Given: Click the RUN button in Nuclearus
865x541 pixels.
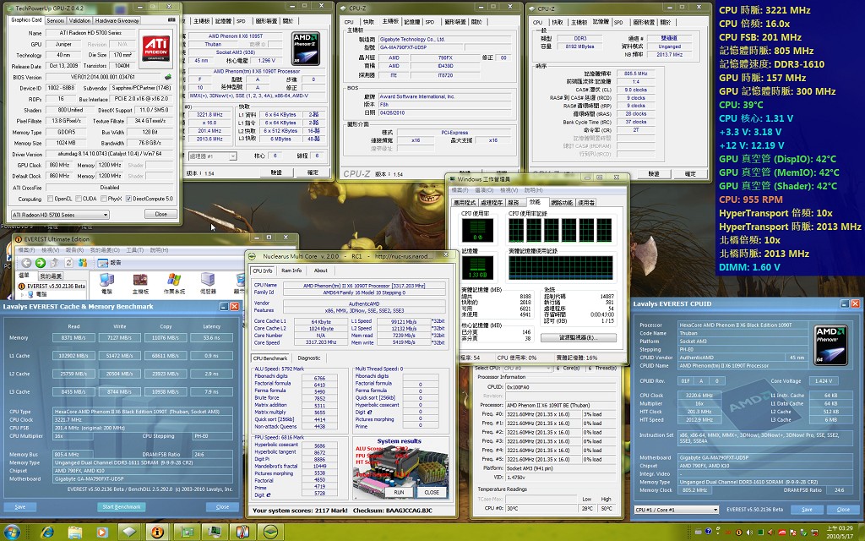Looking at the screenshot, I should [x=399, y=492].
